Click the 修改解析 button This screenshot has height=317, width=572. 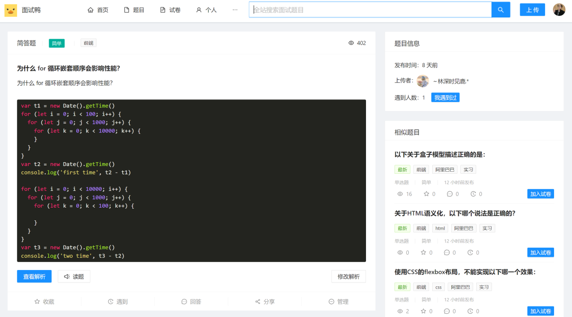coord(348,277)
